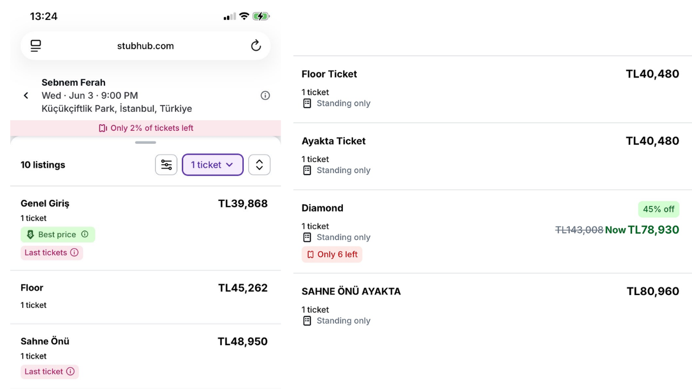This screenshot has height=389, width=692.
Task: Open the 1 ticket quantity dropdown
Action: (212, 165)
